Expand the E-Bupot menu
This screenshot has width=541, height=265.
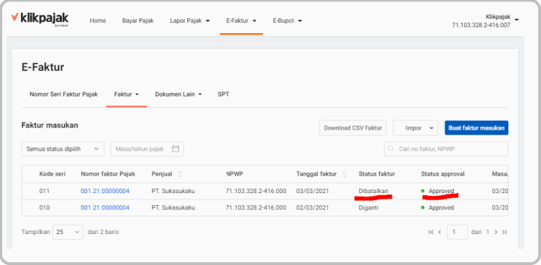point(287,20)
